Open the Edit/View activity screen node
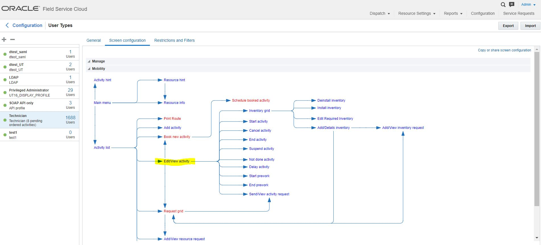 (x=177, y=161)
